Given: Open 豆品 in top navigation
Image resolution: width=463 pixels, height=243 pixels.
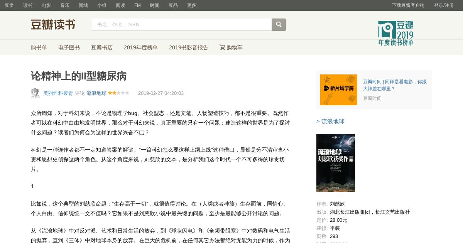Looking at the screenshot, I should [x=173, y=5].
